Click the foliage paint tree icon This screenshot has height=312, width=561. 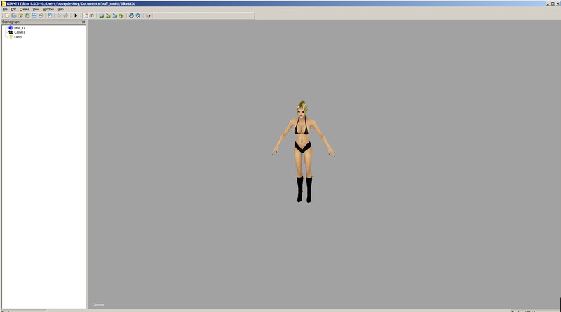tap(121, 15)
